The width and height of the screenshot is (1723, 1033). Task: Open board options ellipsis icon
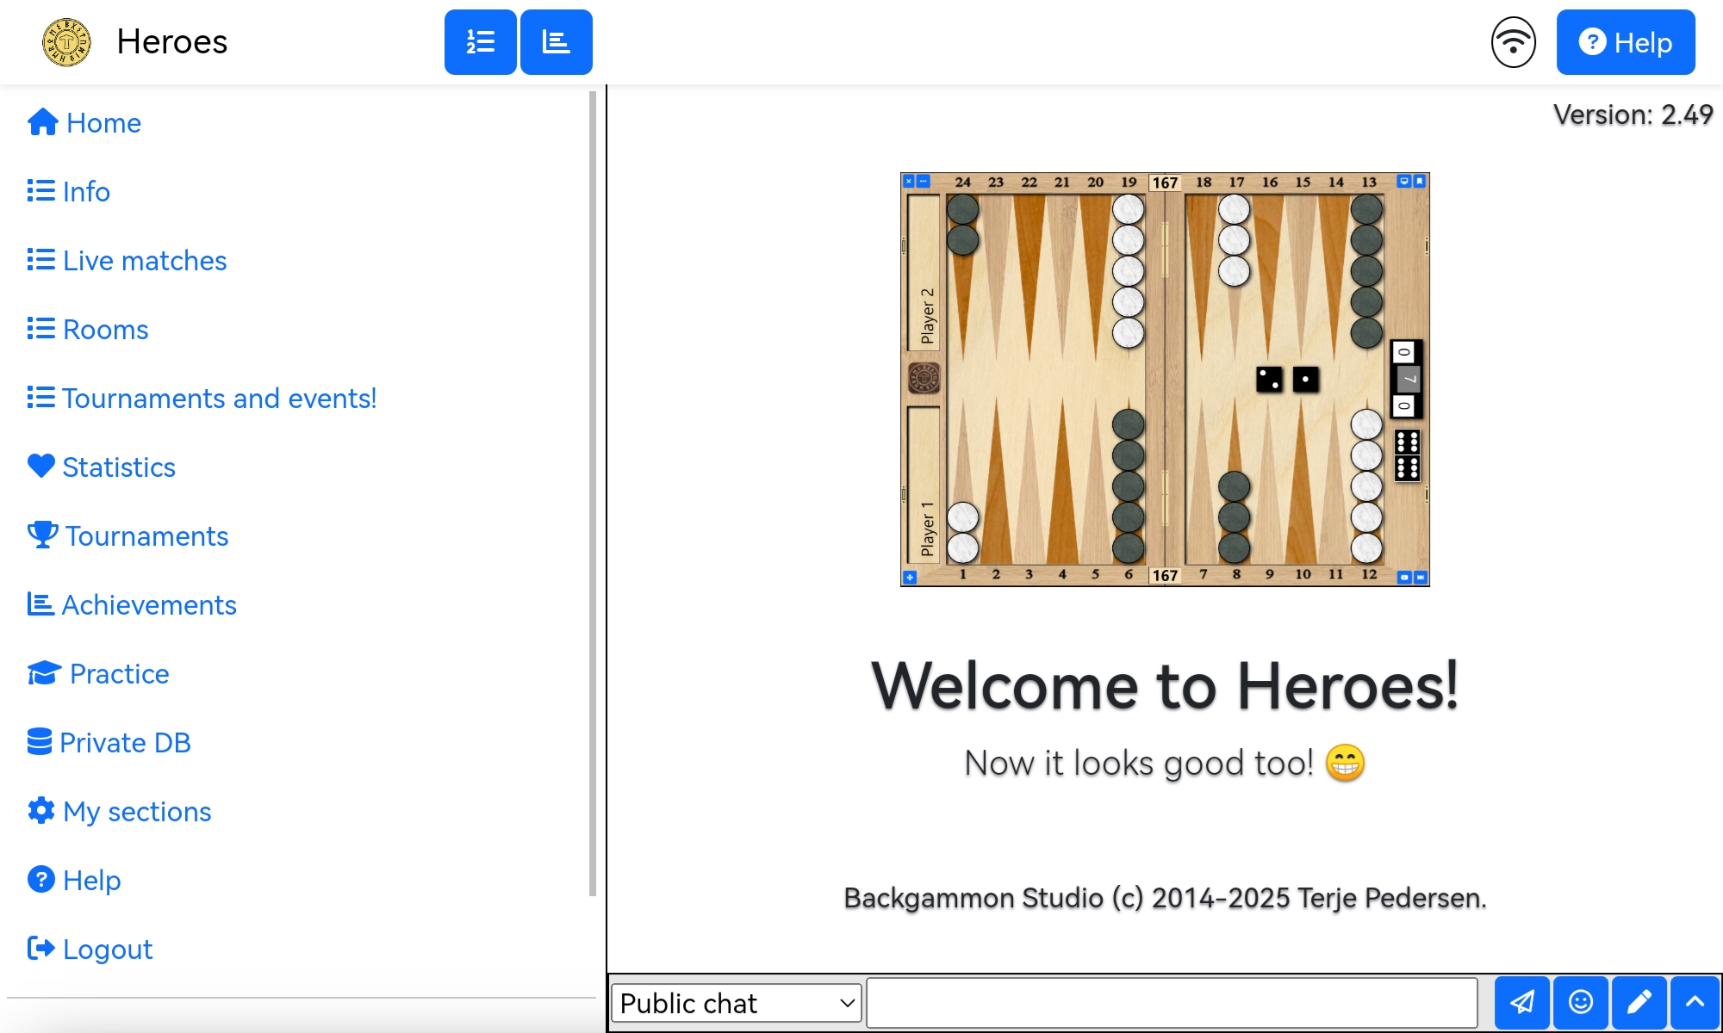tap(923, 182)
